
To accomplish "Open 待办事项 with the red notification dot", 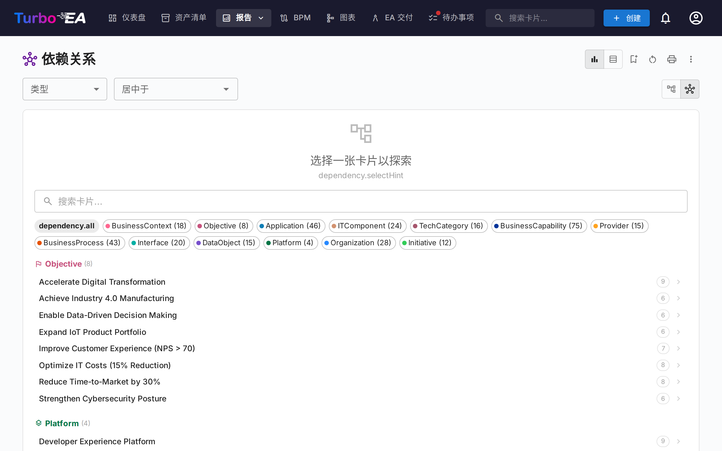I will [x=450, y=18].
